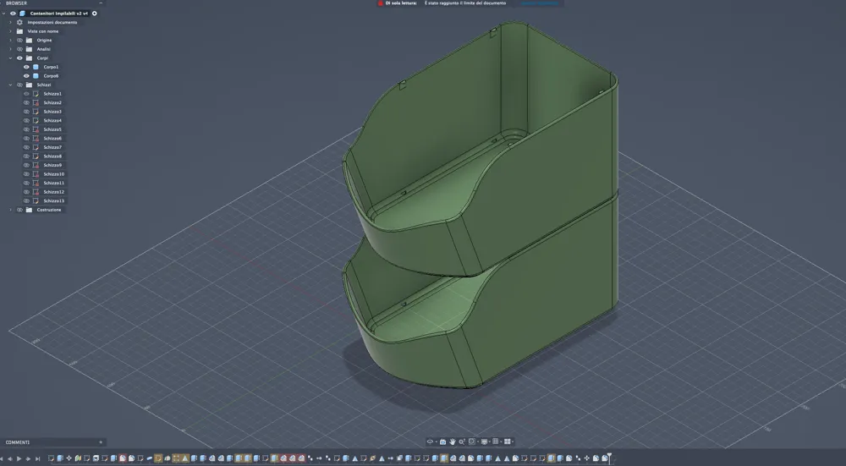Select the Orbit tool in navigation bar
The width and height of the screenshot is (846, 466).
(430, 441)
